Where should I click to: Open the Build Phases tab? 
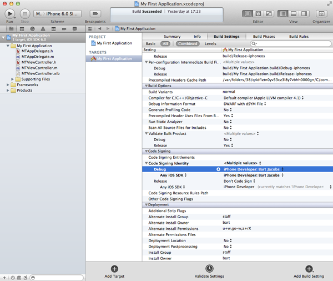click(264, 37)
